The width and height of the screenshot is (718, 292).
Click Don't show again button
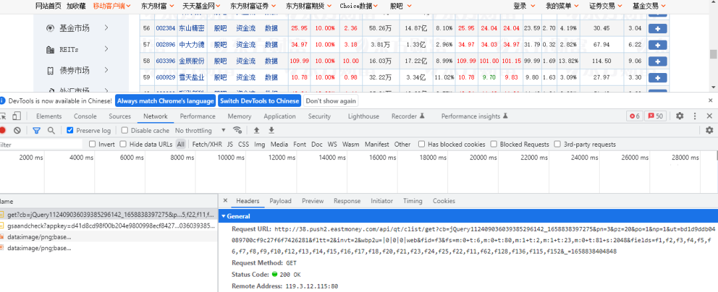(x=330, y=100)
